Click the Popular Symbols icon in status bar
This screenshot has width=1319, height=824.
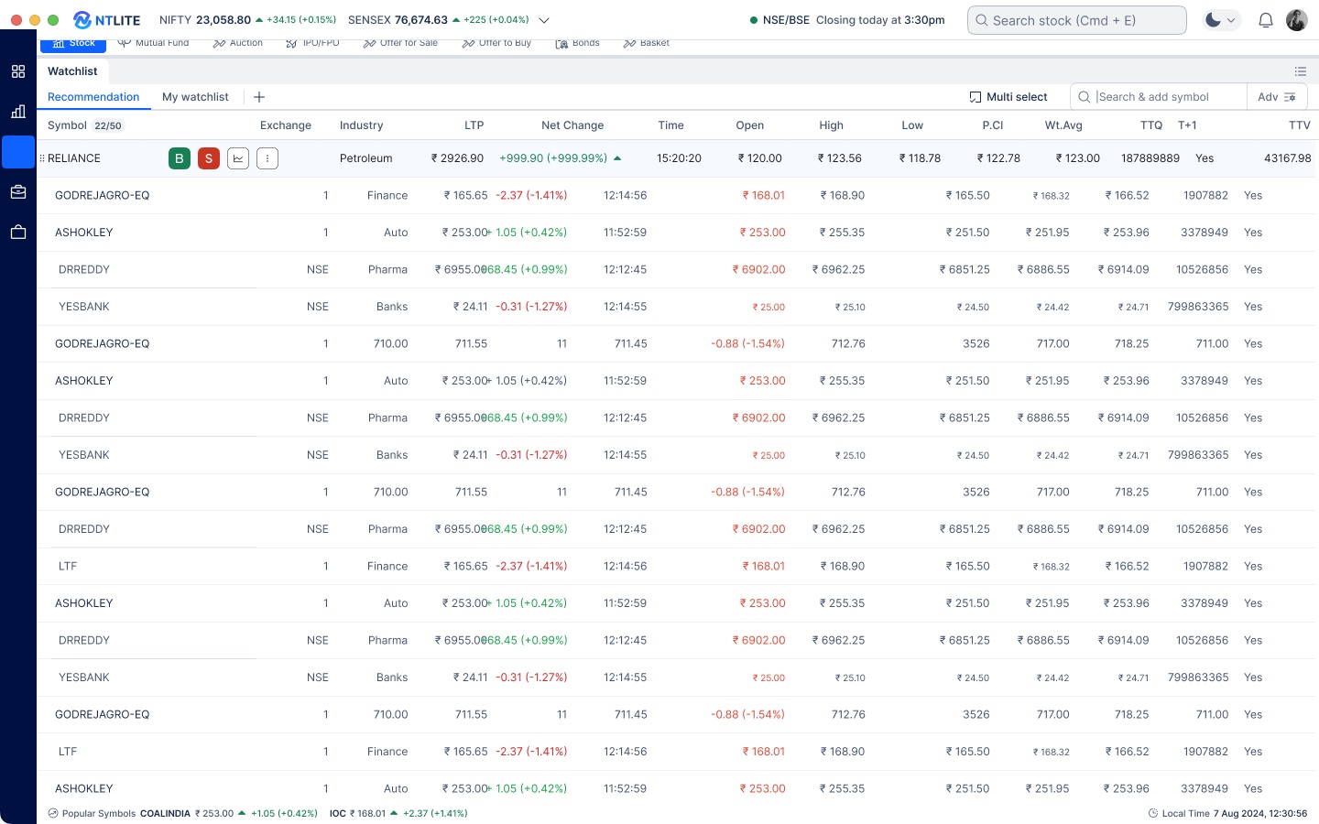[x=53, y=814]
